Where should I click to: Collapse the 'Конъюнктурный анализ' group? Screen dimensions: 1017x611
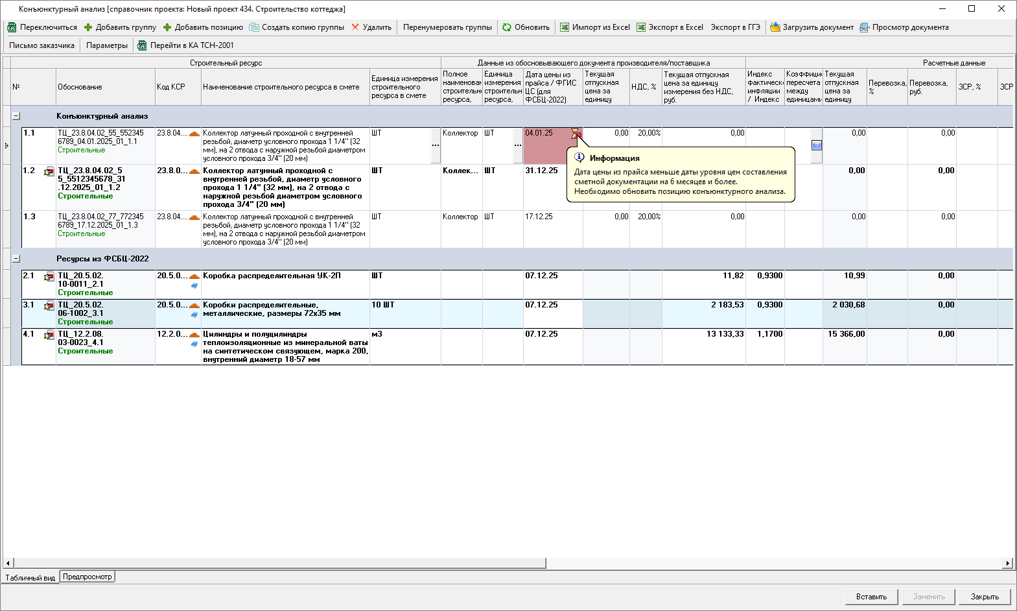coord(16,116)
